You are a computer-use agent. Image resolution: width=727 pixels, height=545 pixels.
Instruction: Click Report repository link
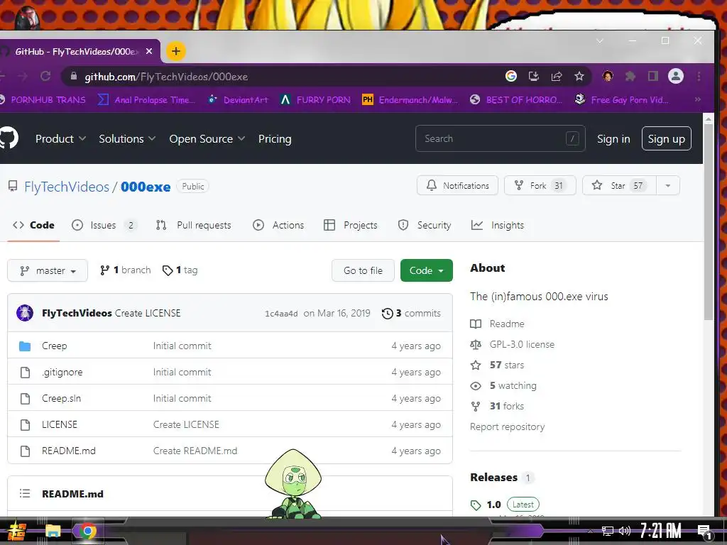click(507, 426)
